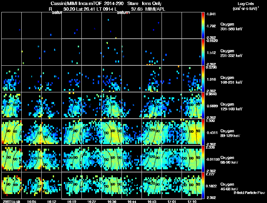
Task: Open the 68-90 keV panel at 16:36
Action: [112, 159]
